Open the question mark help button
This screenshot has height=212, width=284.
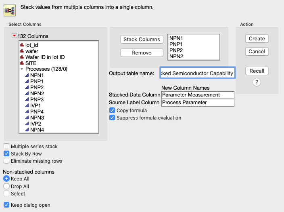(x=257, y=82)
